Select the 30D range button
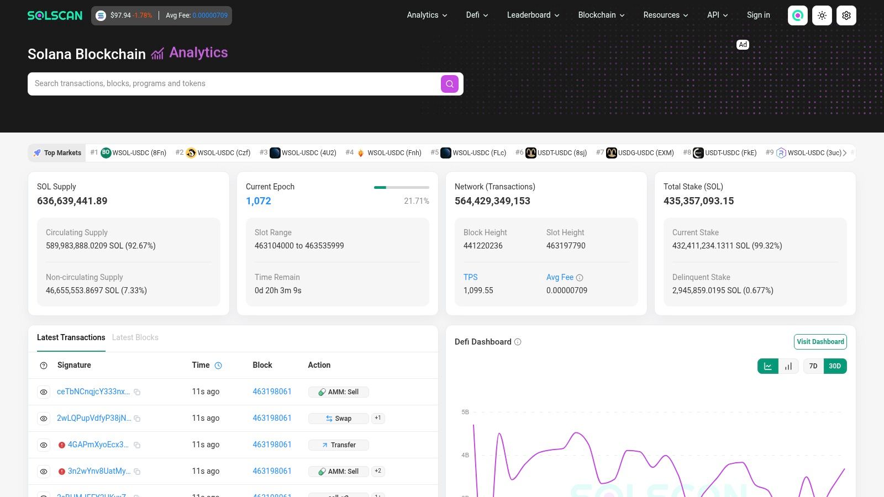 (x=835, y=366)
